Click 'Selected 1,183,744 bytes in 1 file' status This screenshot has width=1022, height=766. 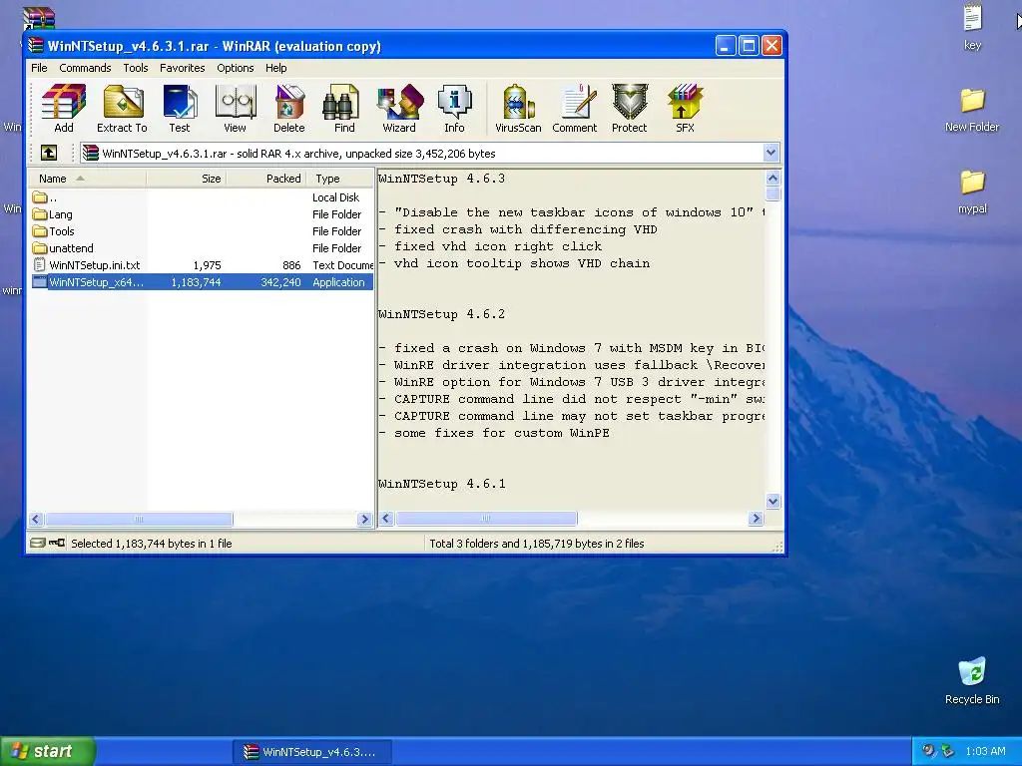[152, 544]
